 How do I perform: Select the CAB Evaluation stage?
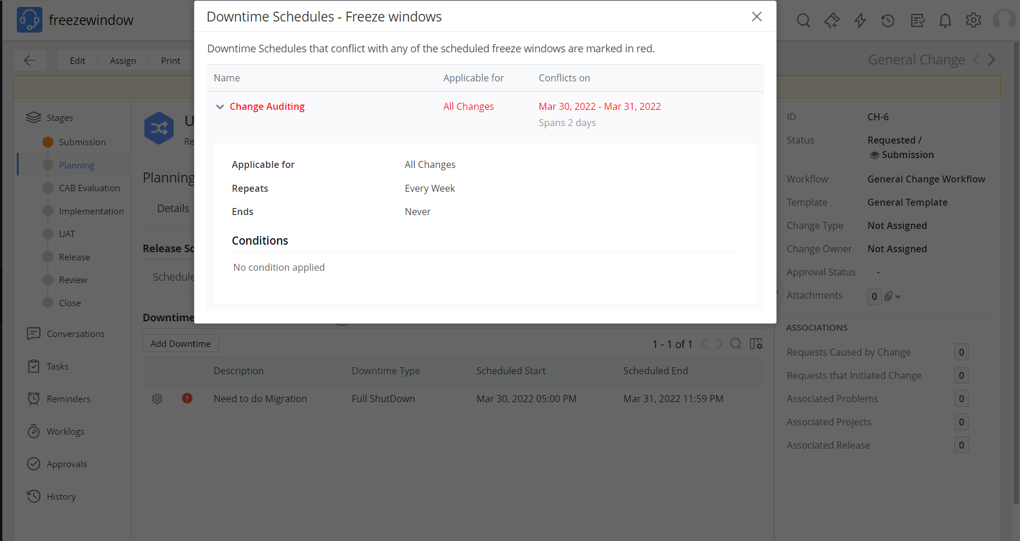click(89, 188)
